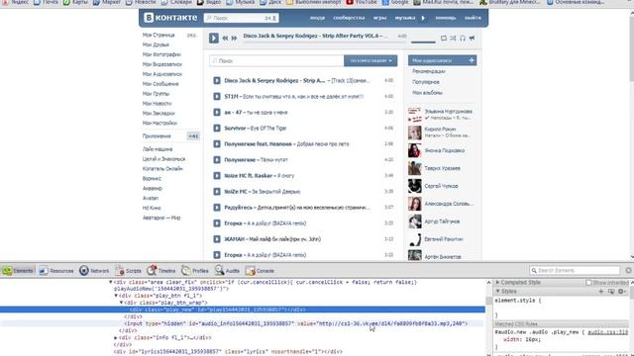Click toggle element state icon in Styles
Screen dimensions: 634x356
(x=611, y=292)
